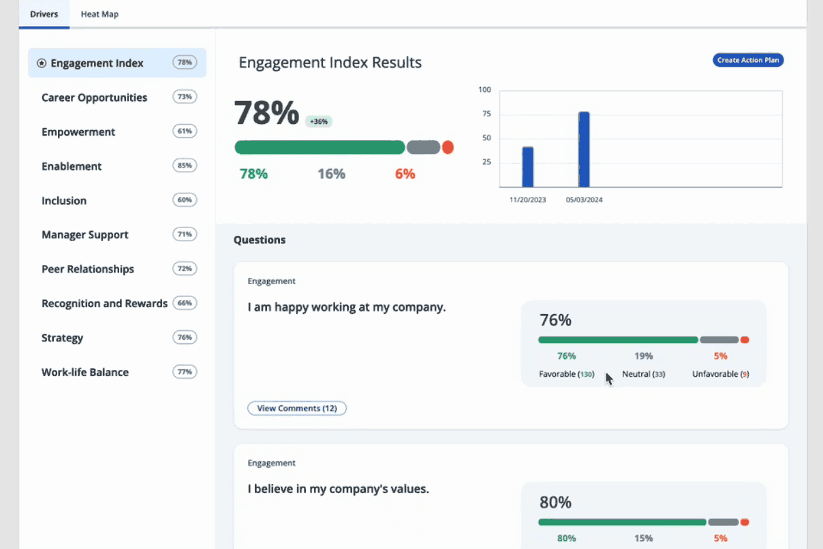Click the chart bar above 11/20/2023

click(528, 167)
